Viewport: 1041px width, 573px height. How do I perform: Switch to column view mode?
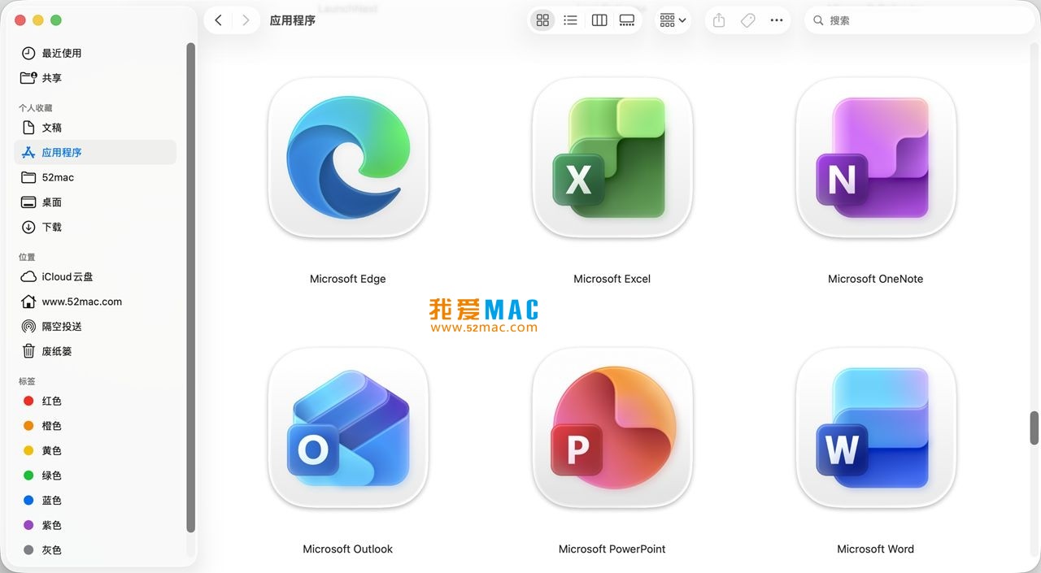tap(599, 20)
